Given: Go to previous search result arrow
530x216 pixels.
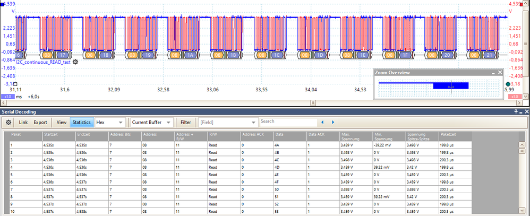Looking at the screenshot, I should tap(322, 122).
